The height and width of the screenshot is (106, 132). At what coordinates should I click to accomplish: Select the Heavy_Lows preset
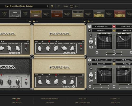point(50,102)
